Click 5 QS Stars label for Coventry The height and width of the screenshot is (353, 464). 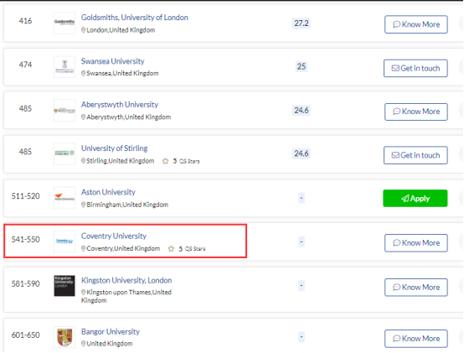192,249
